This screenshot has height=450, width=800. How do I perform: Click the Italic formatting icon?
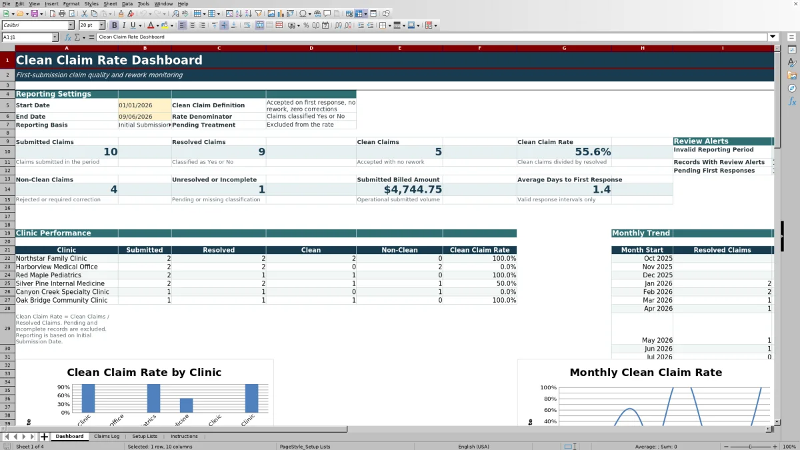pyautogui.click(x=123, y=25)
